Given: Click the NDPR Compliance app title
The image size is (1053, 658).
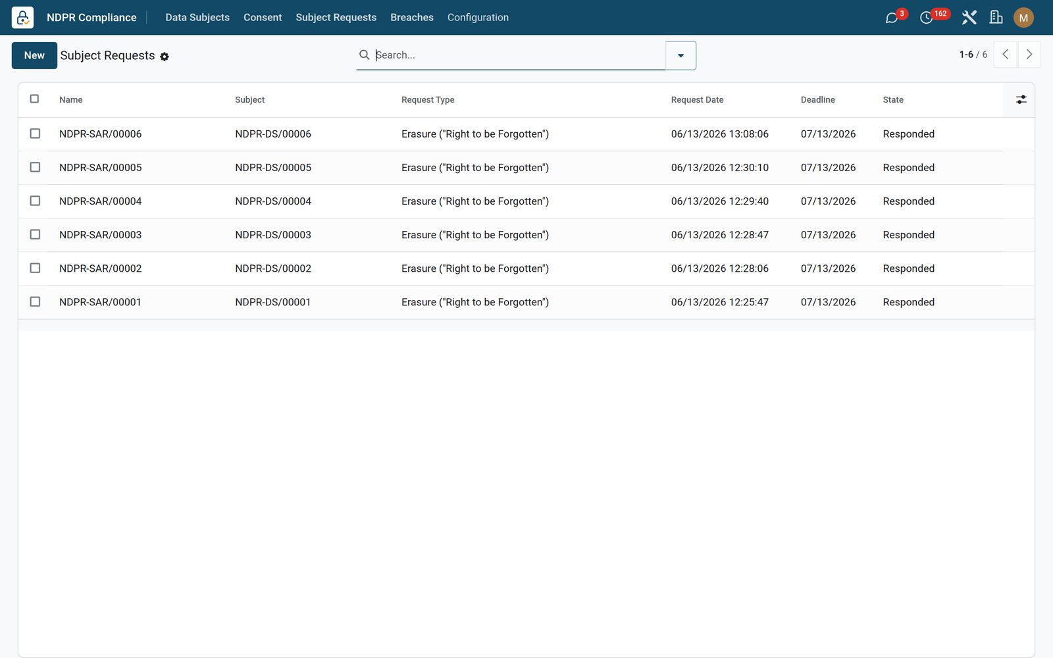Looking at the screenshot, I should tap(91, 17).
